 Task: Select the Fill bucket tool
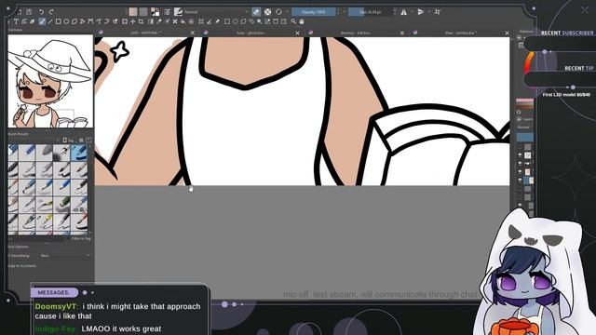tap(183, 21)
